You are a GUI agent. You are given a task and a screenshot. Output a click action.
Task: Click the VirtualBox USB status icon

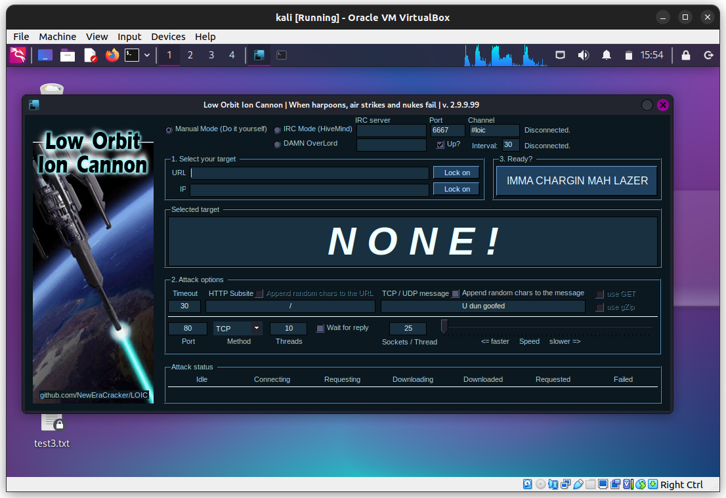coord(578,485)
